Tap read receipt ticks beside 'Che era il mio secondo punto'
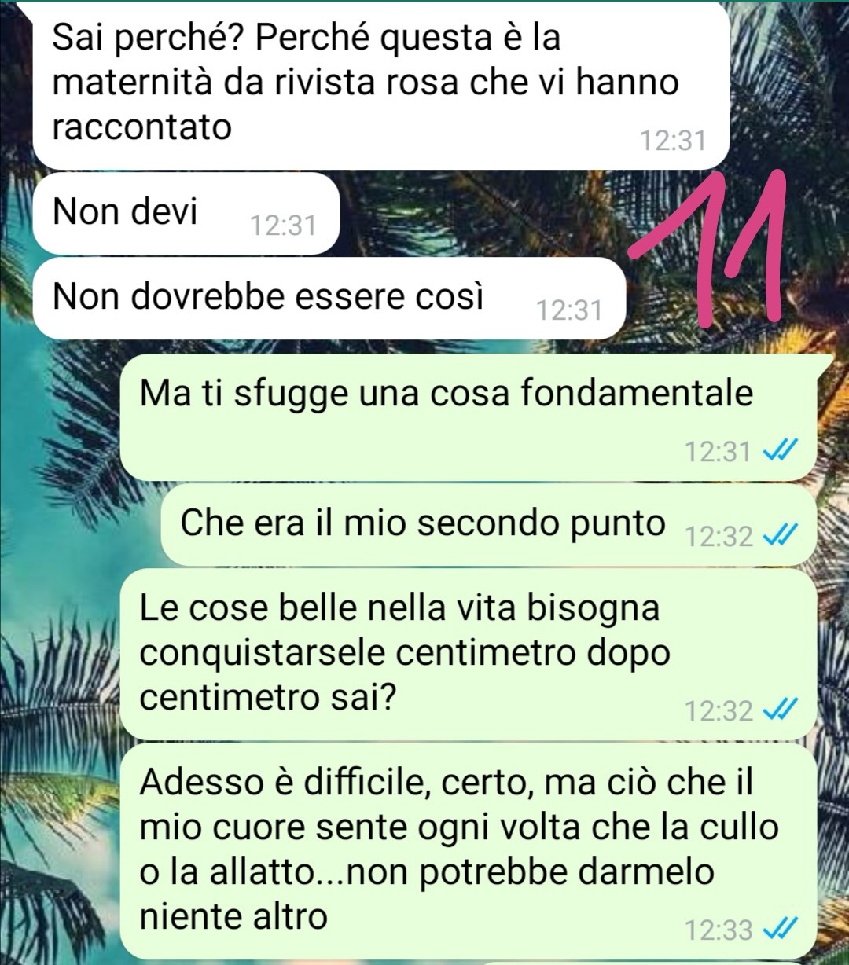This screenshot has height=965, width=849. 781,537
